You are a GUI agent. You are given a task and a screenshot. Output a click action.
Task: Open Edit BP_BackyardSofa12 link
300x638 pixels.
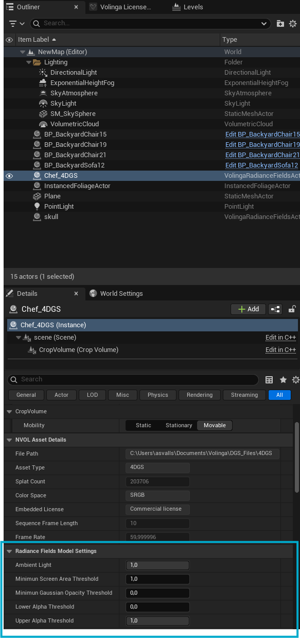click(x=262, y=165)
